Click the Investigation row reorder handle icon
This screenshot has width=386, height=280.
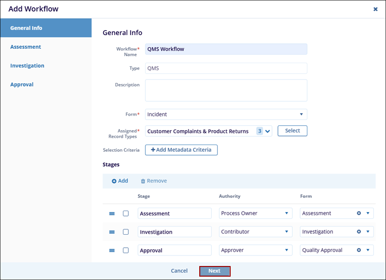coord(112,232)
